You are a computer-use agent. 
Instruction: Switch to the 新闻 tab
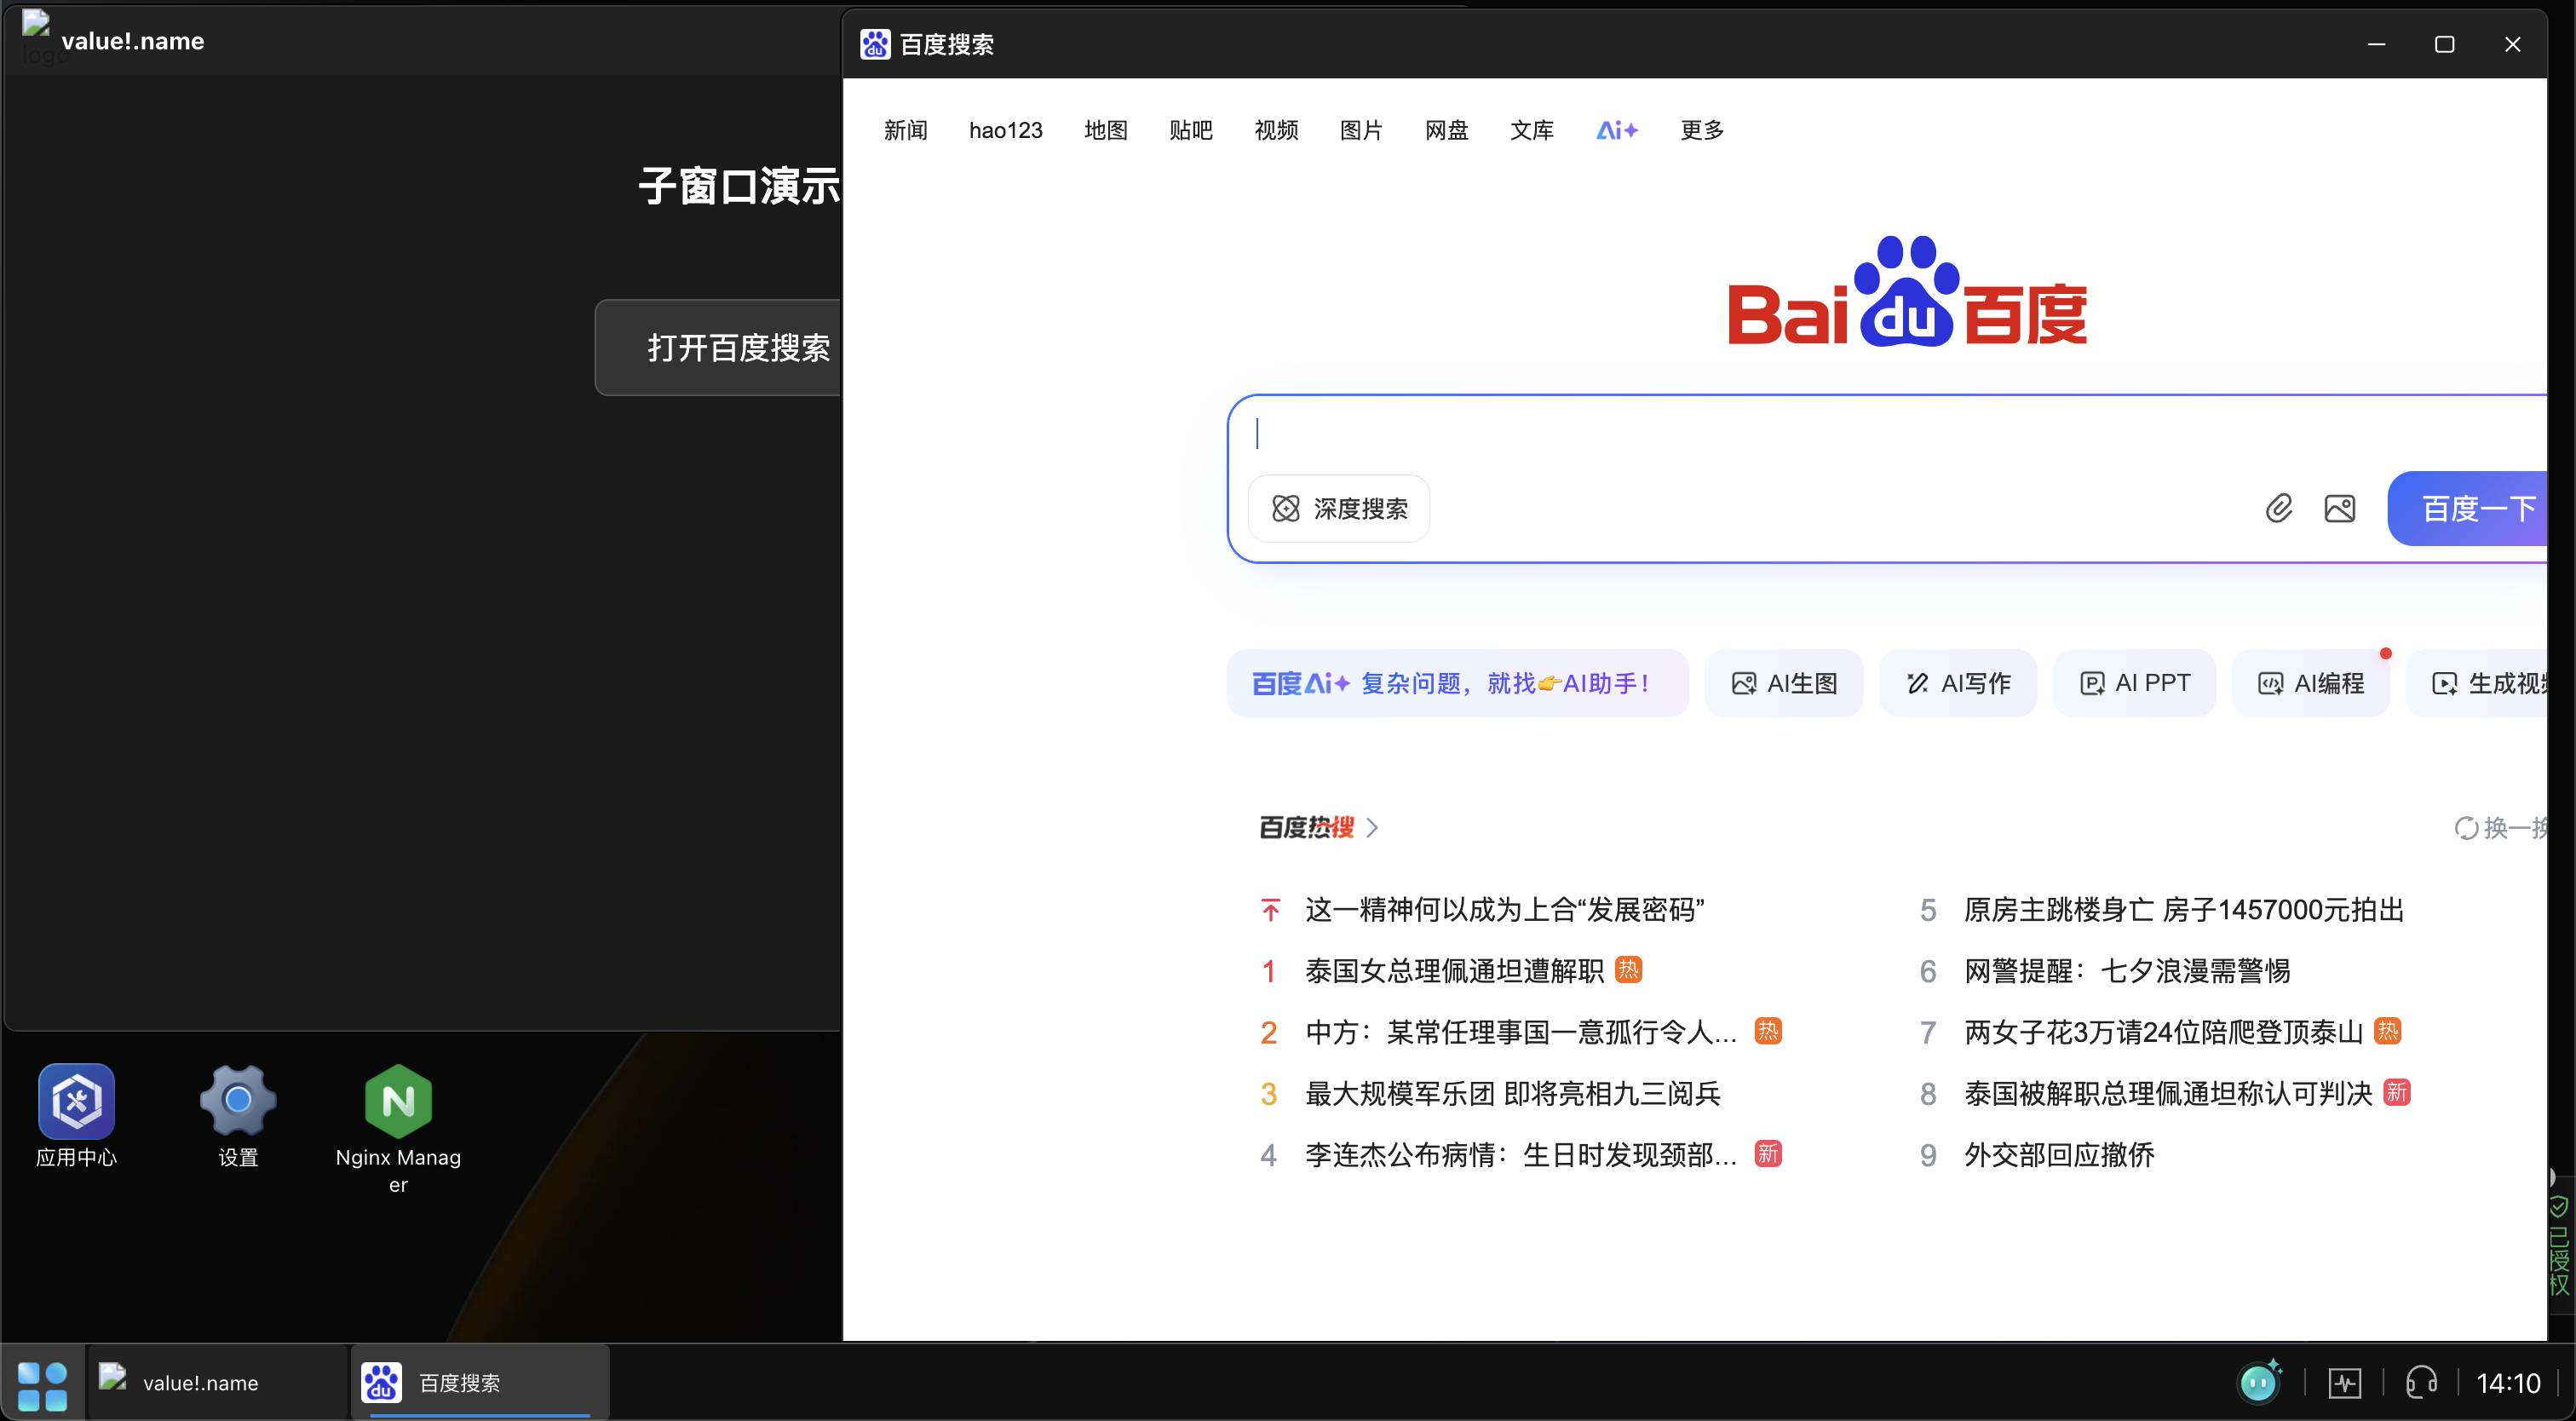pyautogui.click(x=905, y=130)
